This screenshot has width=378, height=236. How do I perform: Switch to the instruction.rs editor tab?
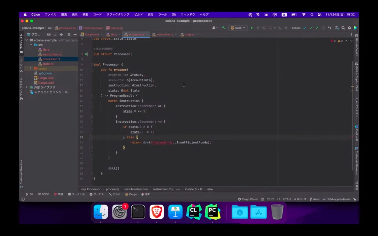[164, 35]
